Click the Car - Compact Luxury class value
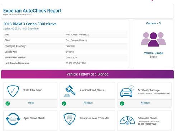This screenshot has height=131, width=175. point(76,40)
